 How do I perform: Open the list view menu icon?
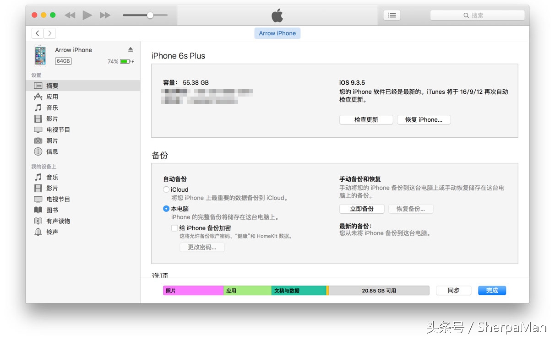pyautogui.click(x=392, y=15)
